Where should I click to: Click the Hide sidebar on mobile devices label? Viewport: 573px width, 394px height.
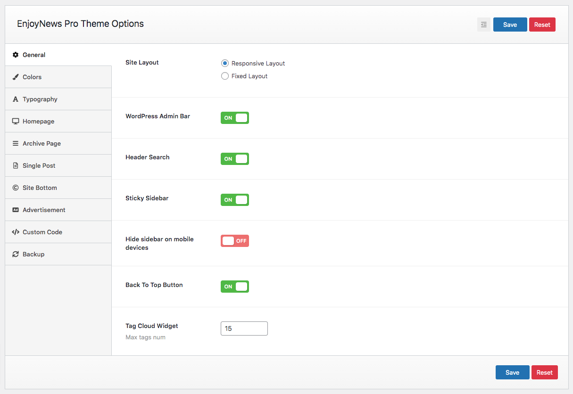tap(160, 243)
